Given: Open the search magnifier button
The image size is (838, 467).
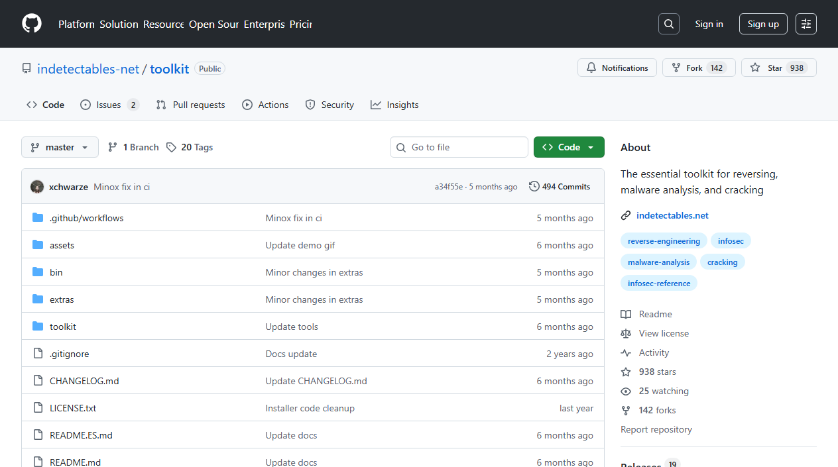Looking at the screenshot, I should (x=669, y=24).
